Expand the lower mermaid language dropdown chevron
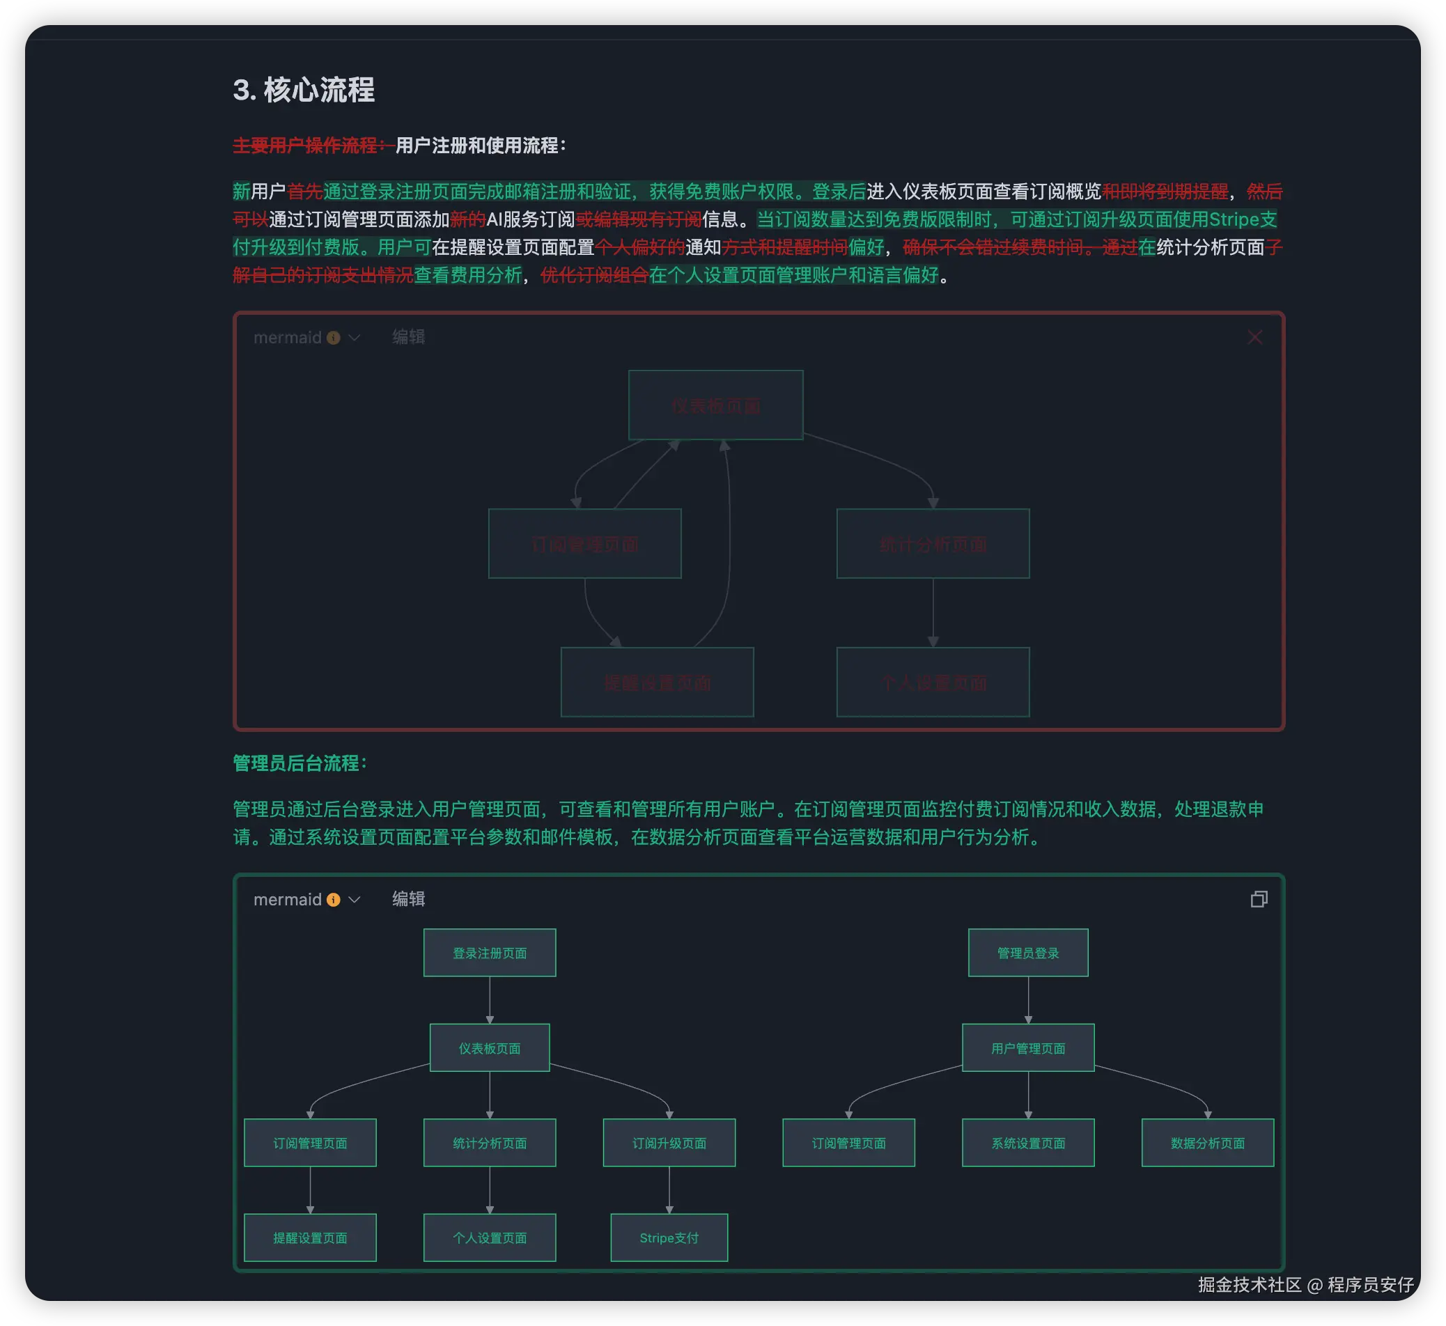The height and width of the screenshot is (1326, 1446). 354,899
